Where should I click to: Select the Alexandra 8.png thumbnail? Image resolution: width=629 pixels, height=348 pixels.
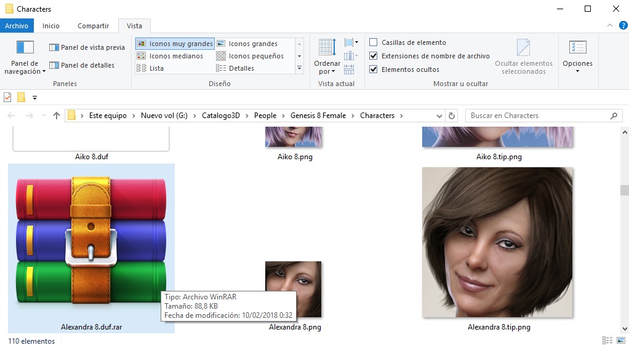(293, 290)
